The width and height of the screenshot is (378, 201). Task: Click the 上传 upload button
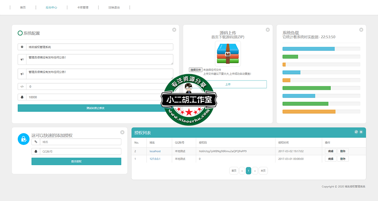click(228, 84)
